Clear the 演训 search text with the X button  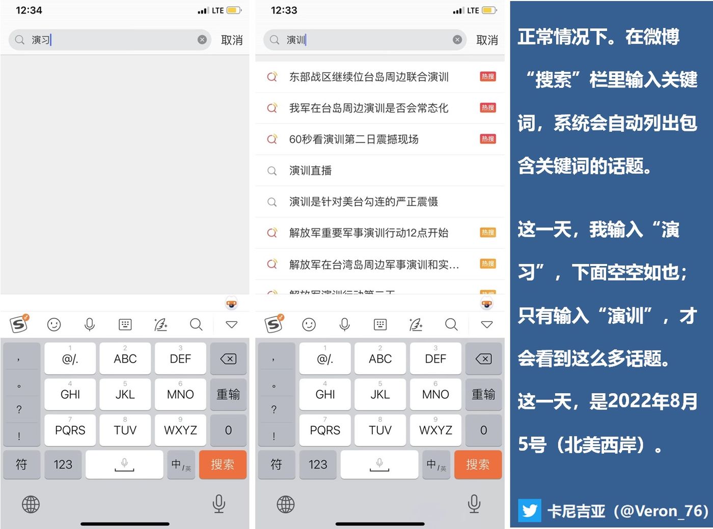457,40
